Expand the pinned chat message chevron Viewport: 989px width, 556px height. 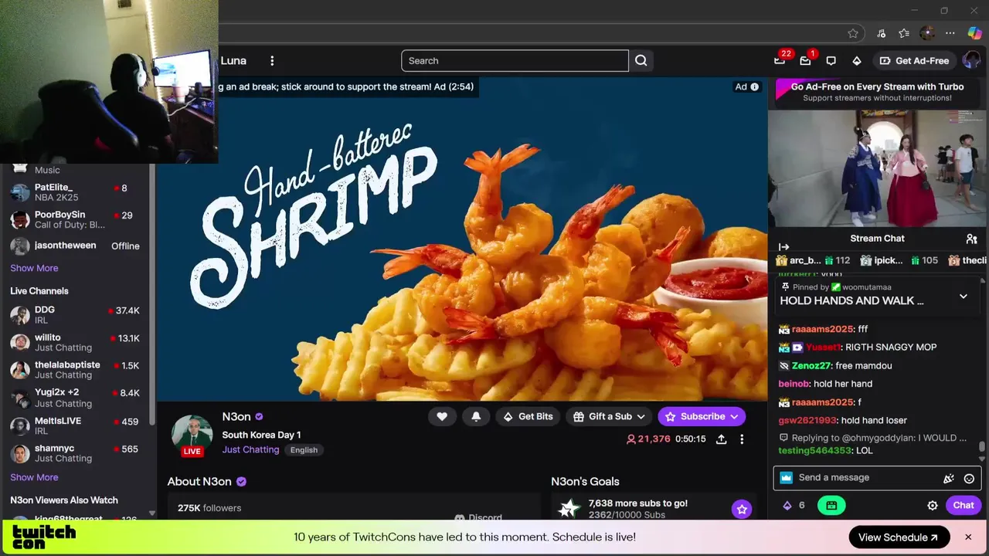tap(963, 296)
